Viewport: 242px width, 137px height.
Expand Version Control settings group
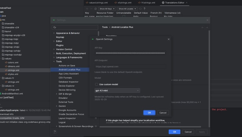click(54, 49)
